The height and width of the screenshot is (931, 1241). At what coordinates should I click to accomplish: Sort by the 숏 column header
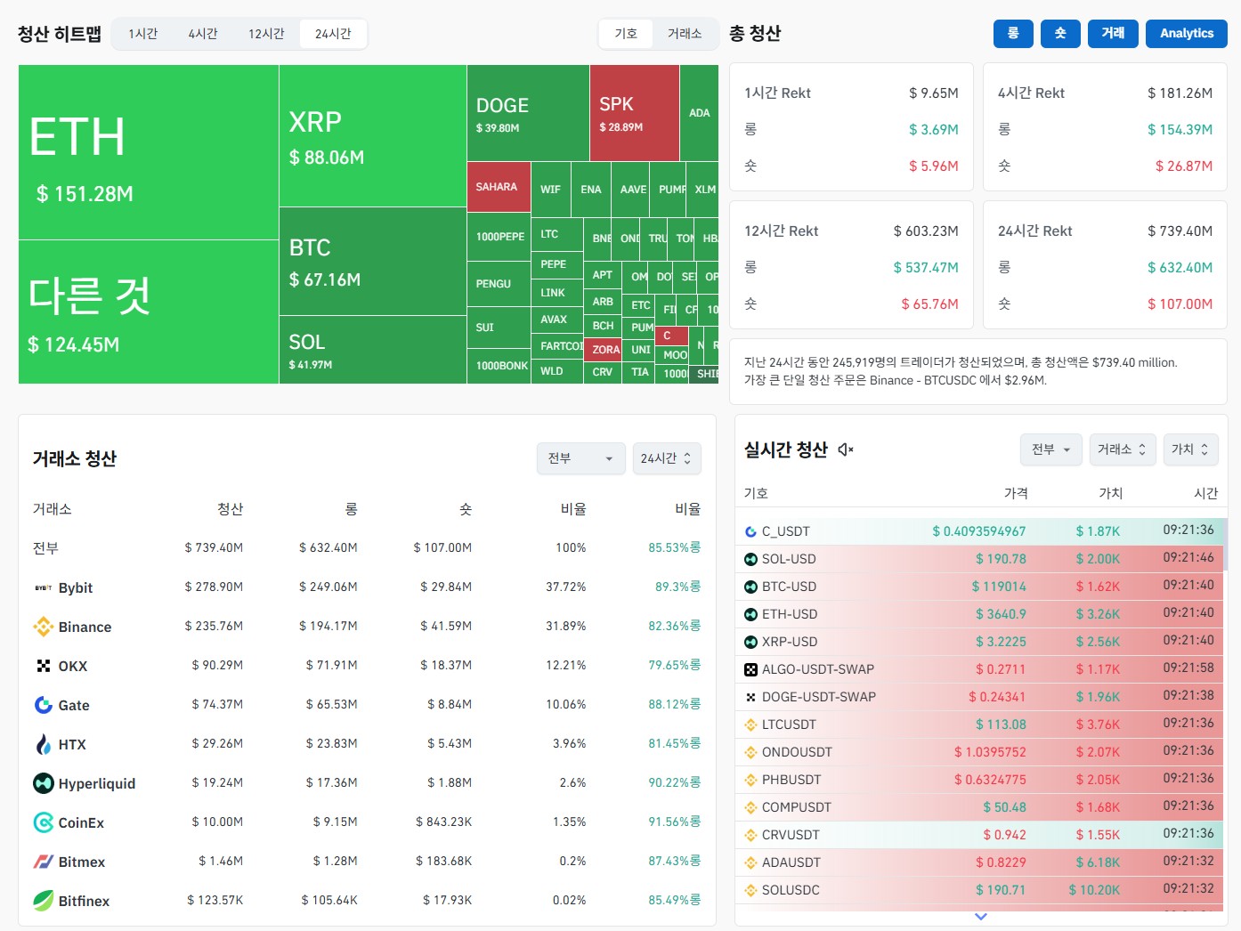465,509
